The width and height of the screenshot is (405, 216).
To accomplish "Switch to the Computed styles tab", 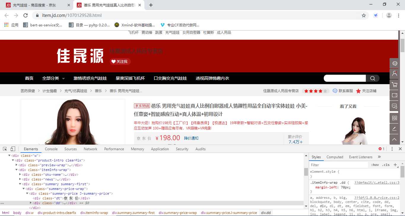I will 335,157.
